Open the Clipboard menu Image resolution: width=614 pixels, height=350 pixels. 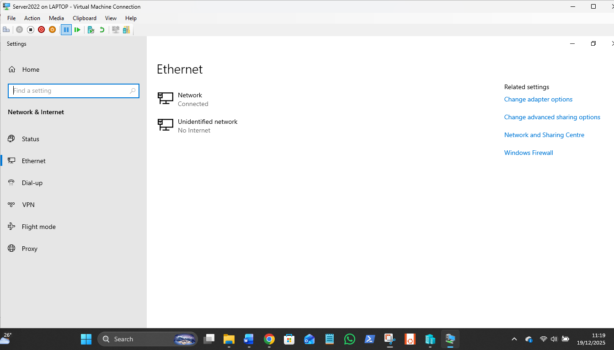point(85,18)
